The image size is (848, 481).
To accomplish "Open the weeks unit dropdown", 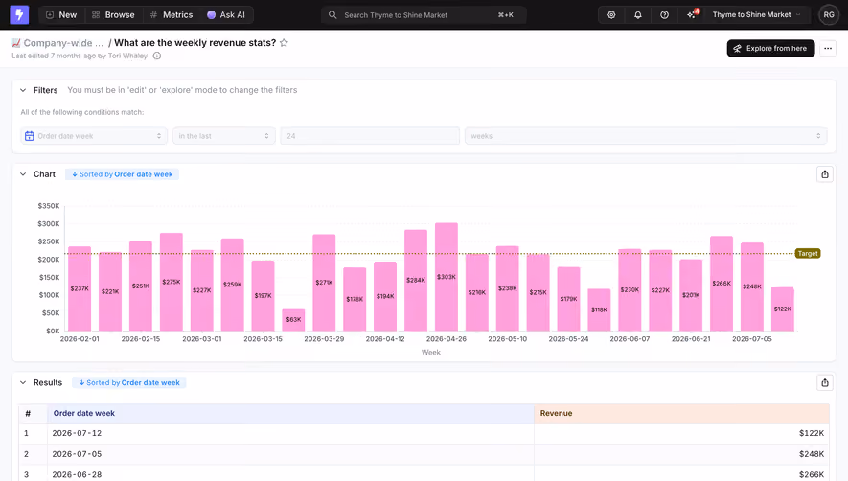I will [646, 136].
